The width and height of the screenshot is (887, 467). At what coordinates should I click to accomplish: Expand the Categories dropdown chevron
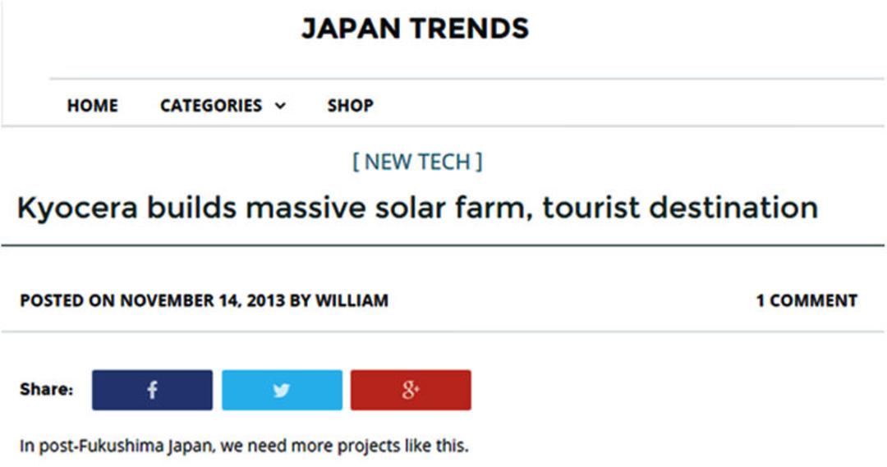(x=281, y=106)
